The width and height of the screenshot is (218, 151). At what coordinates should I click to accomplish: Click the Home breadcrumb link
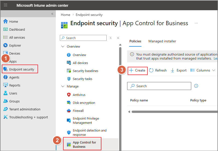point(66,15)
